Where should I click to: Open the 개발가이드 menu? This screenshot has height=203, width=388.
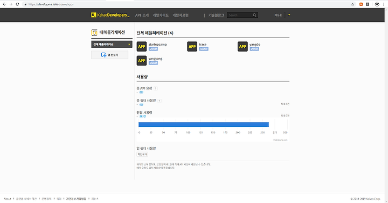pyautogui.click(x=161, y=15)
